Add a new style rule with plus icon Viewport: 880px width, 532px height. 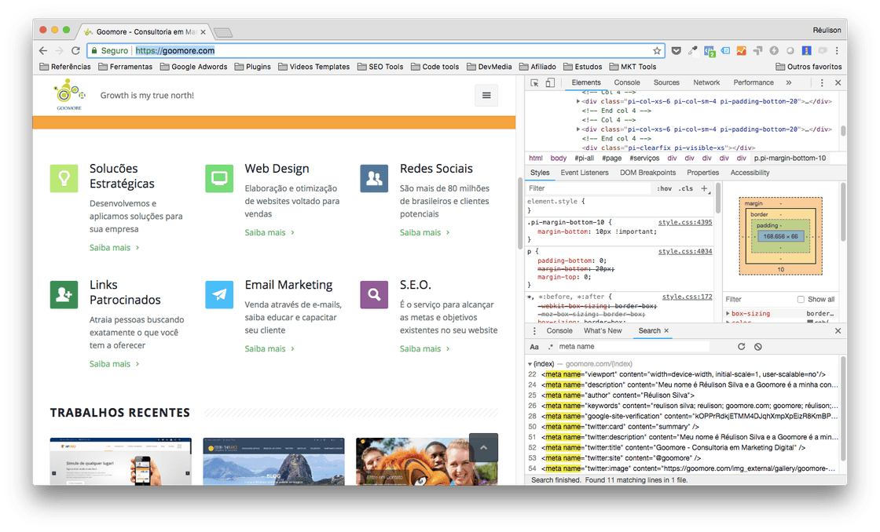(704, 188)
